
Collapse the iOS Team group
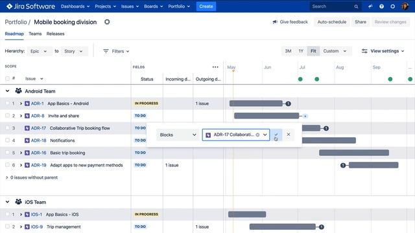[7, 202]
